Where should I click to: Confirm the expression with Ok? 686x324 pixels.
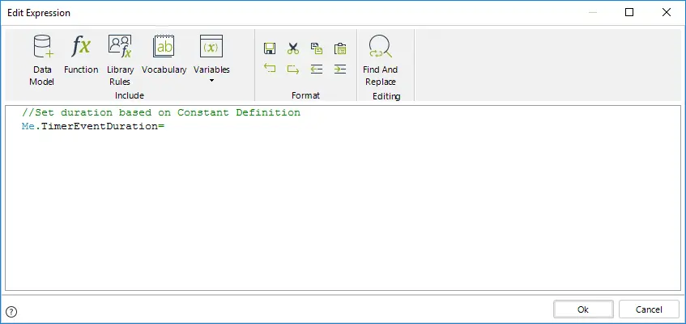pos(583,309)
